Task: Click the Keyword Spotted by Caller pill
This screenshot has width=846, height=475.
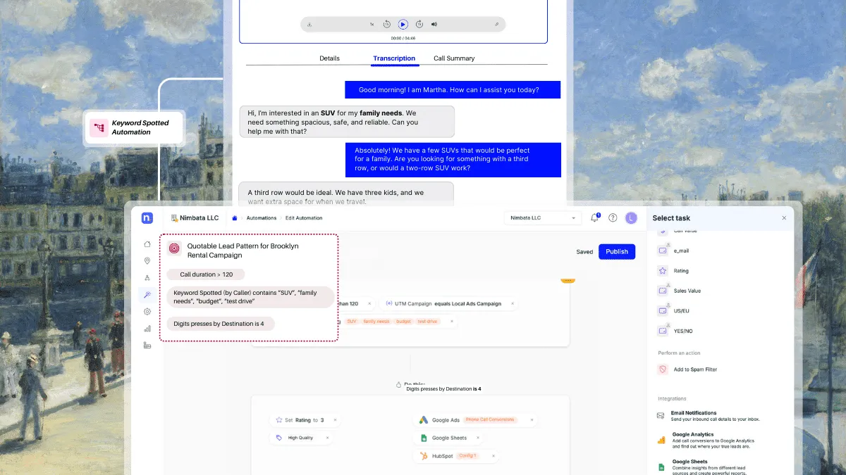Action: (251, 296)
